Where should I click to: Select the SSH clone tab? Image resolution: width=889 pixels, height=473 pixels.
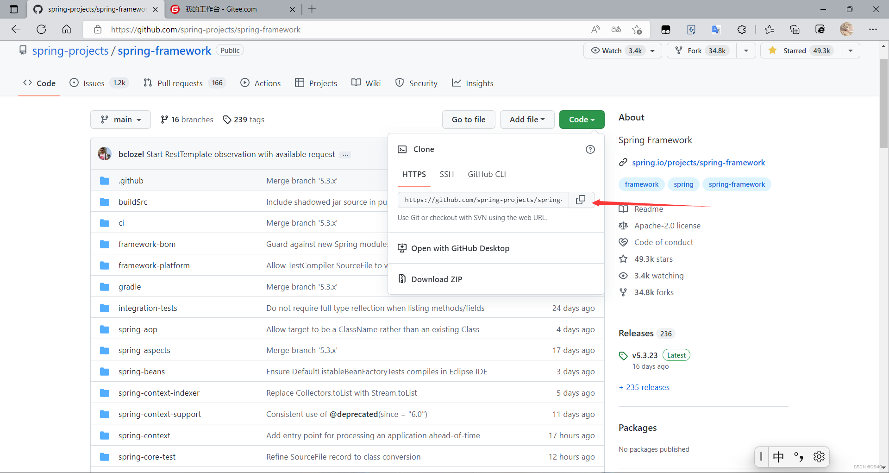[x=447, y=174]
